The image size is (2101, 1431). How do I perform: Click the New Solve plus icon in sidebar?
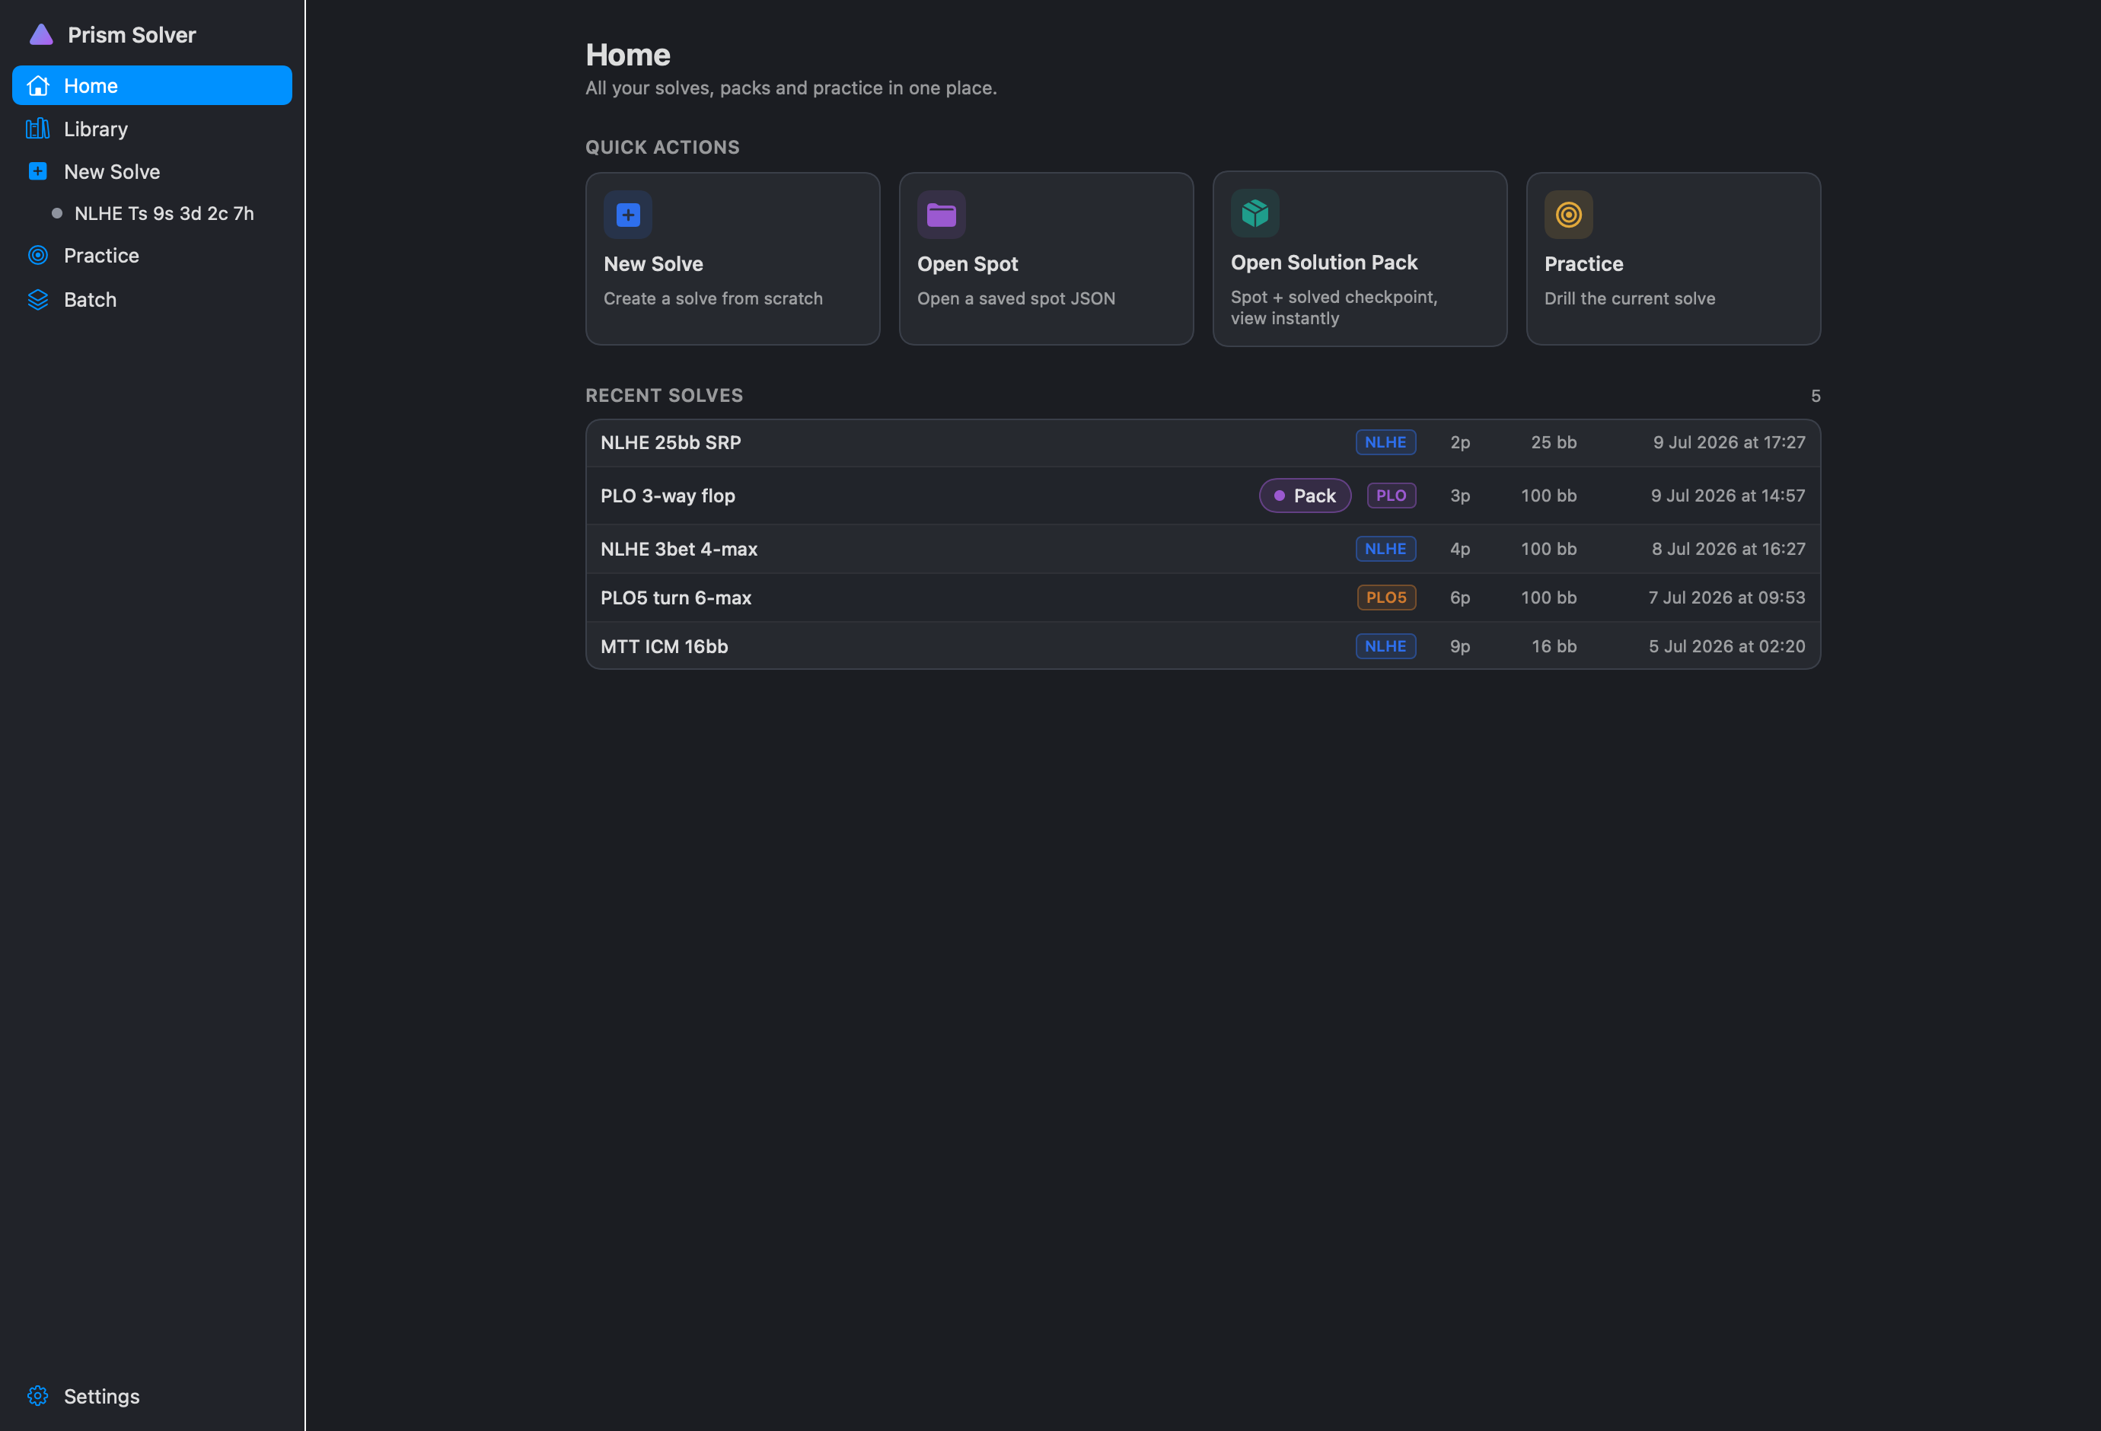coord(38,171)
